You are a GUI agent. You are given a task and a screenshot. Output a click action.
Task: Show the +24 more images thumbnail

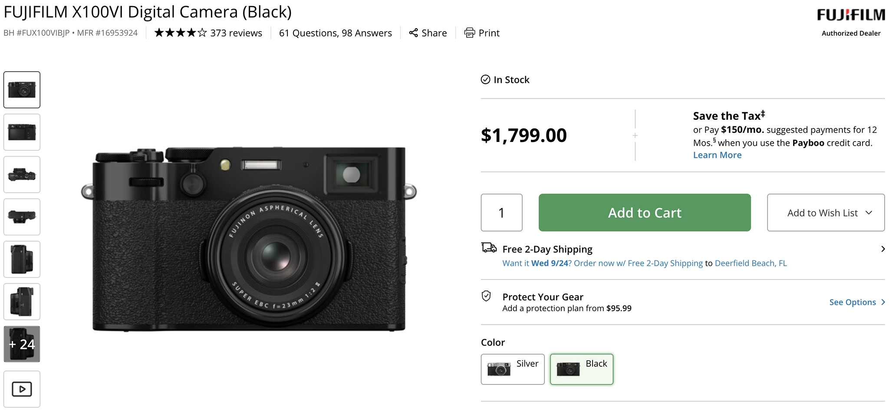click(x=22, y=344)
